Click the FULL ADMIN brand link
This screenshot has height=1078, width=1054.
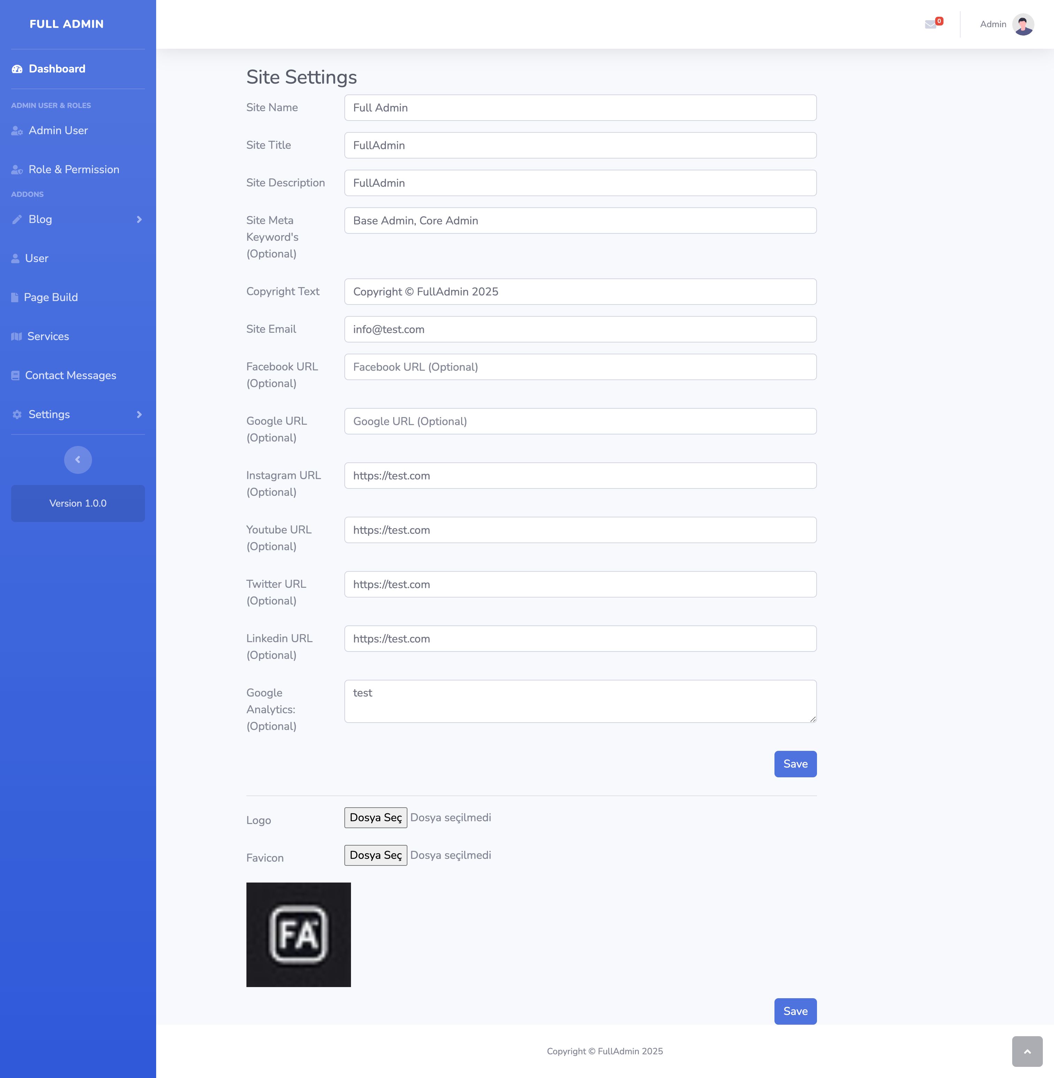(x=67, y=24)
